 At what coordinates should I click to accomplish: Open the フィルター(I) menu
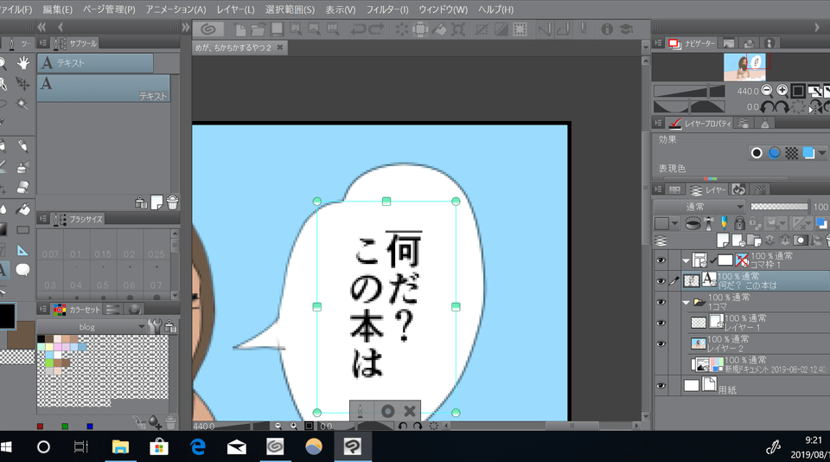click(387, 10)
